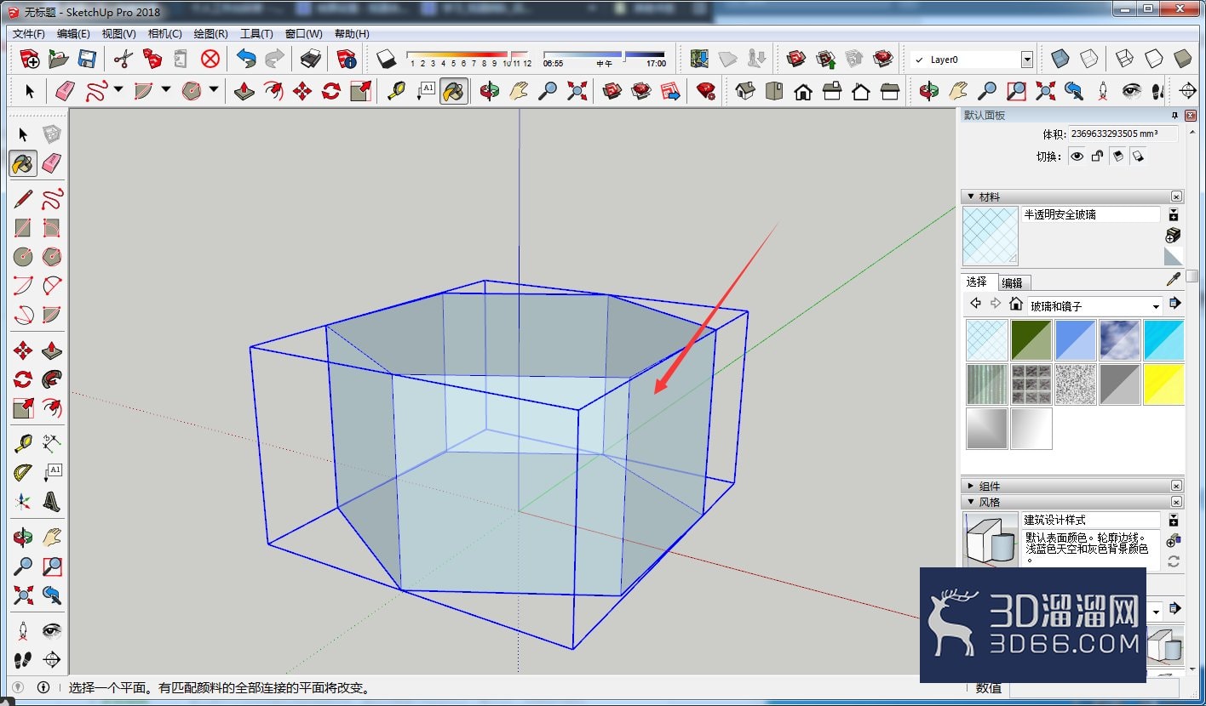Toggle visibility eye icon next to 切换
The width and height of the screenshot is (1206, 706).
click(x=1077, y=157)
